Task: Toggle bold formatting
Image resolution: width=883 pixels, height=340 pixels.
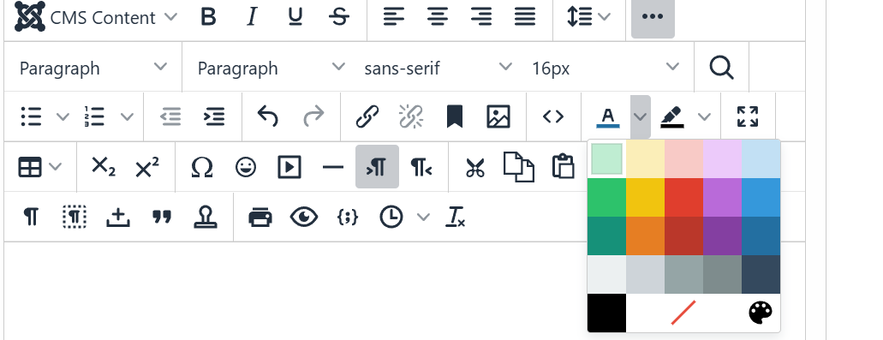Action: coord(208,17)
